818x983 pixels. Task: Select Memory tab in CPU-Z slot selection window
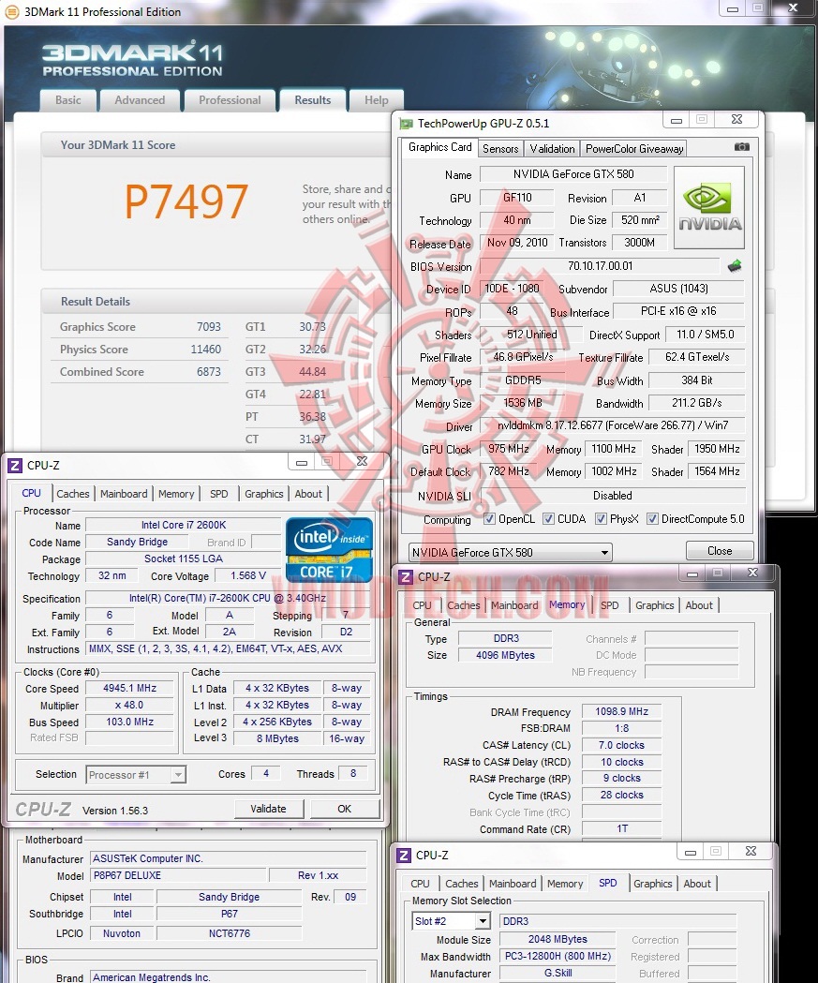coord(565,884)
